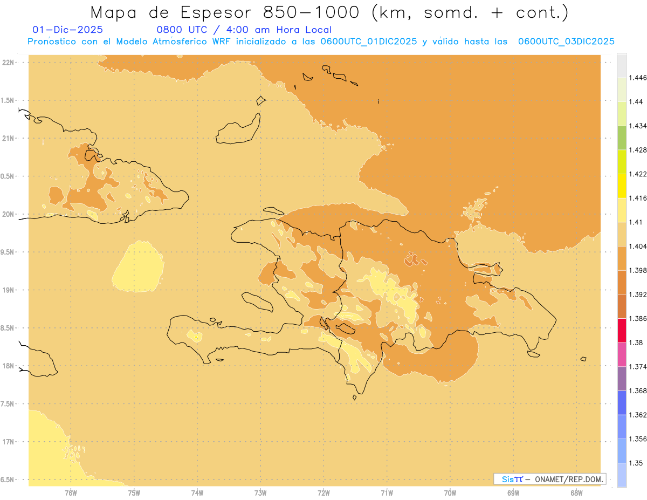Click the "69W" longitude label
The height and width of the screenshot is (500, 647).
point(513,493)
